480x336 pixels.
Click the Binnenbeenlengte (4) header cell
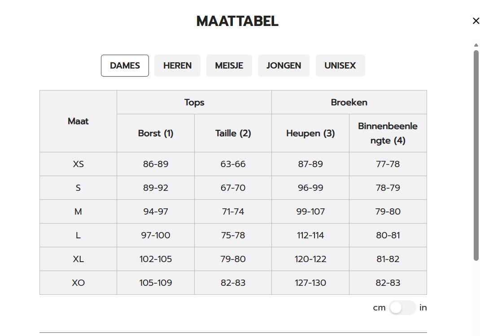pos(388,133)
